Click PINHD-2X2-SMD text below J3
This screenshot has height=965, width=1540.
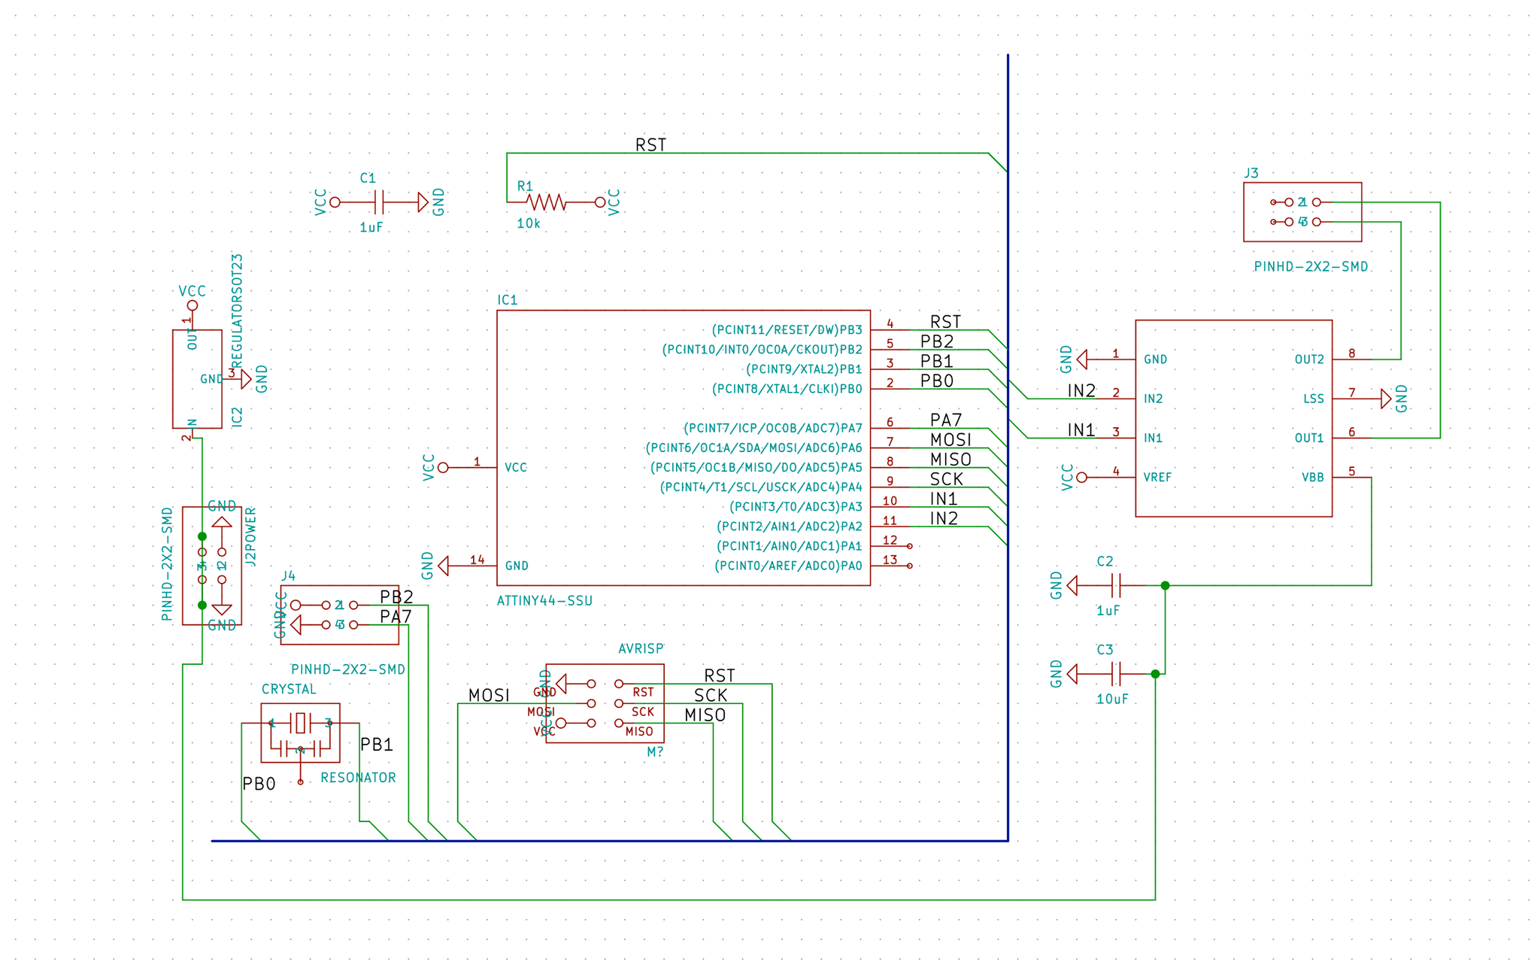pos(1311,267)
